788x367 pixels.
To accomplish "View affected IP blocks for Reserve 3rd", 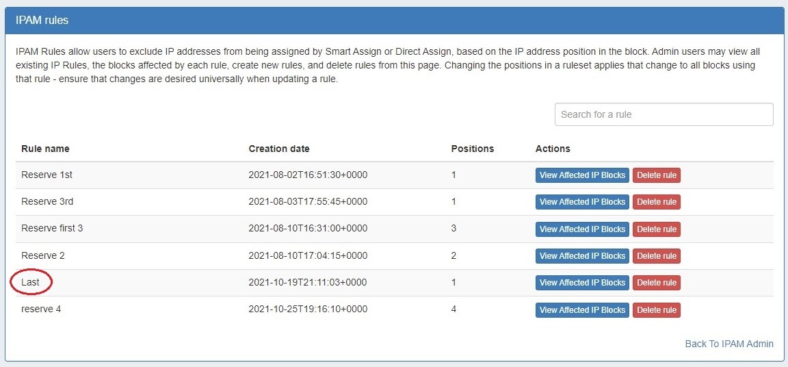I will [x=582, y=202].
